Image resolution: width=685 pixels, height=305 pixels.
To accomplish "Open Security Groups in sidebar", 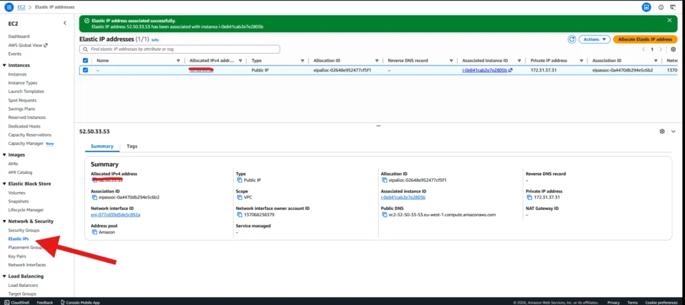I will tap(23, 230).
